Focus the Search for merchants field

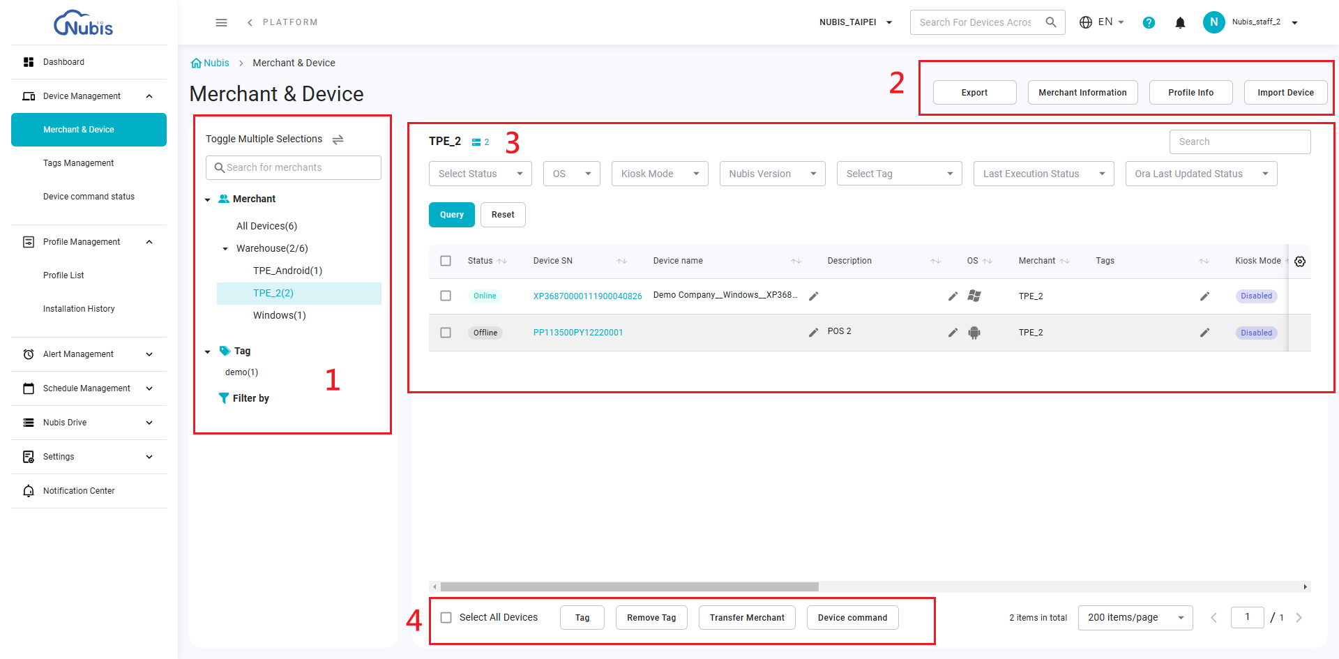click(294, 167)
